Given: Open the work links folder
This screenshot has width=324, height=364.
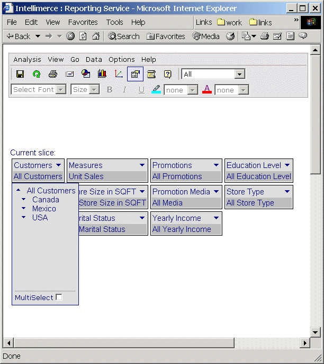Looking at the screenshot, I should point(229,23).
